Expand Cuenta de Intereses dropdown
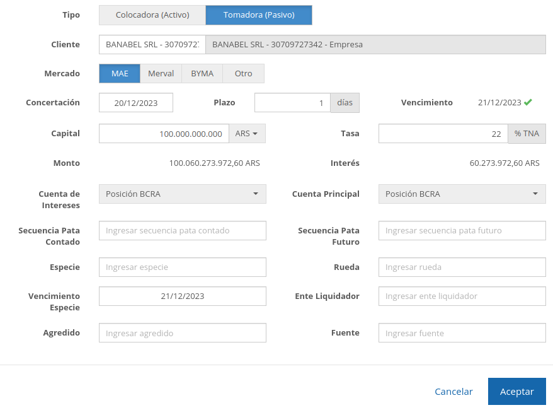This screenshot has width=553, height=410. (x=183, y=194)
